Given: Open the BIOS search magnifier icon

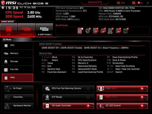Looking at the screenshot, I should tap(134, 3).
